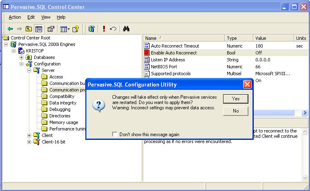Toggle the Show/Hide console tree icon
The image size is (310, 191).
point(39,29)
